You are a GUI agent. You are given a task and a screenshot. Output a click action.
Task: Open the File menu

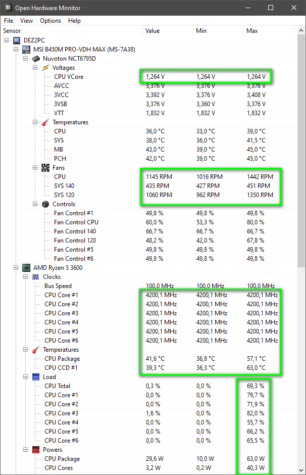[x=9, y=21]
